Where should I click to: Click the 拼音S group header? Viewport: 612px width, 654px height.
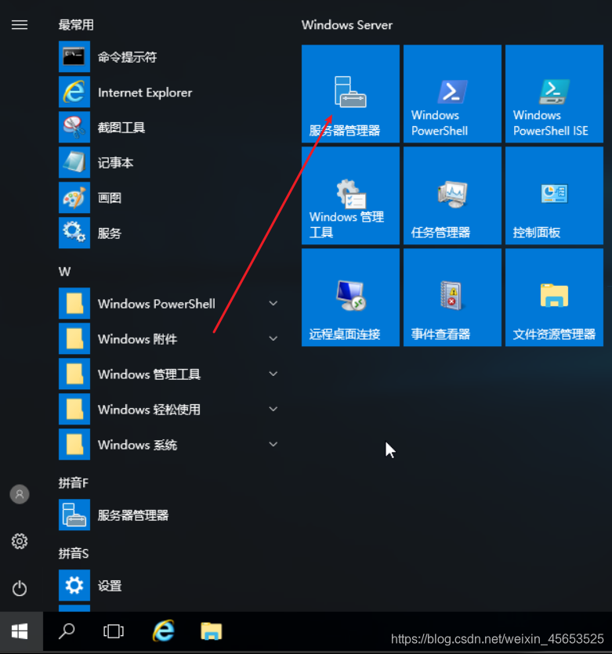tap(74, 554)
